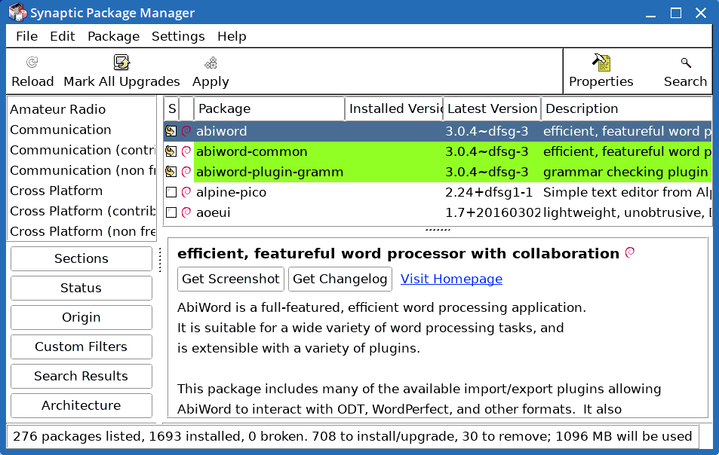719x455 pixels.
Task: Open the Settings menu
Action: [178, 36]
